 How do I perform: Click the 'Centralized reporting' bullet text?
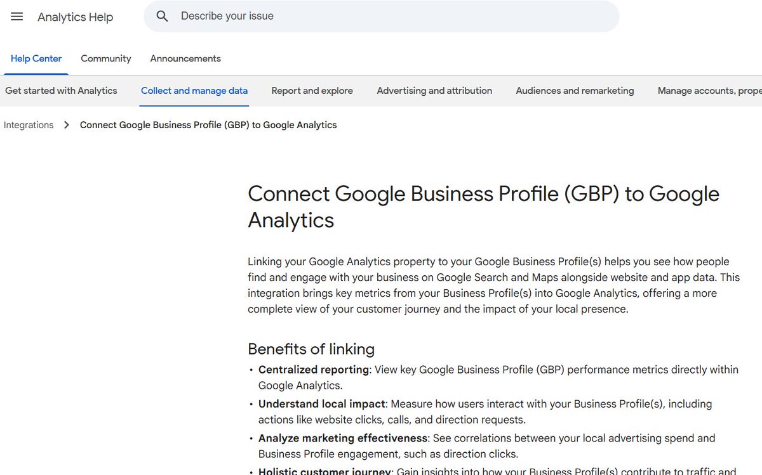pyautogui.click(x=314, y=370)
